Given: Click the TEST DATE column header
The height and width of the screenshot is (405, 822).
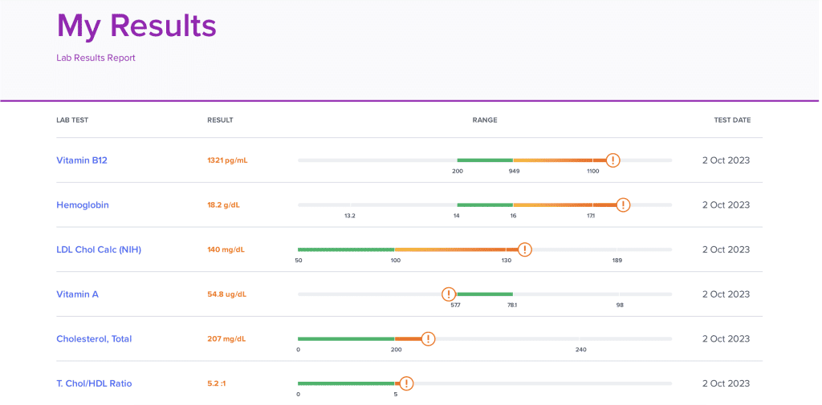Looking at the screenshot, I should click(x=732, y=120).
